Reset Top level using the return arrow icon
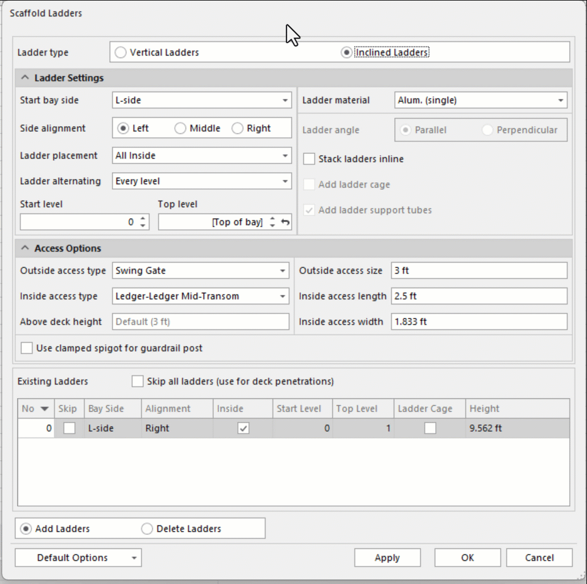The height and width of the screenshot is (584, 587). (285, 222)
